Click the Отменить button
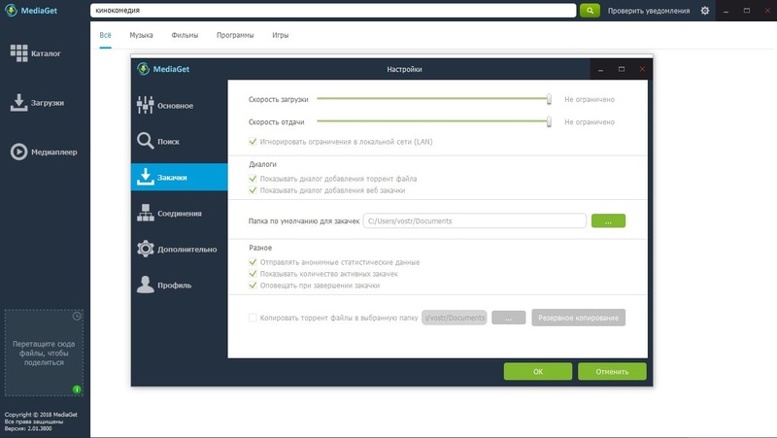Screen dimensions: 777x438 click(611, 371)
